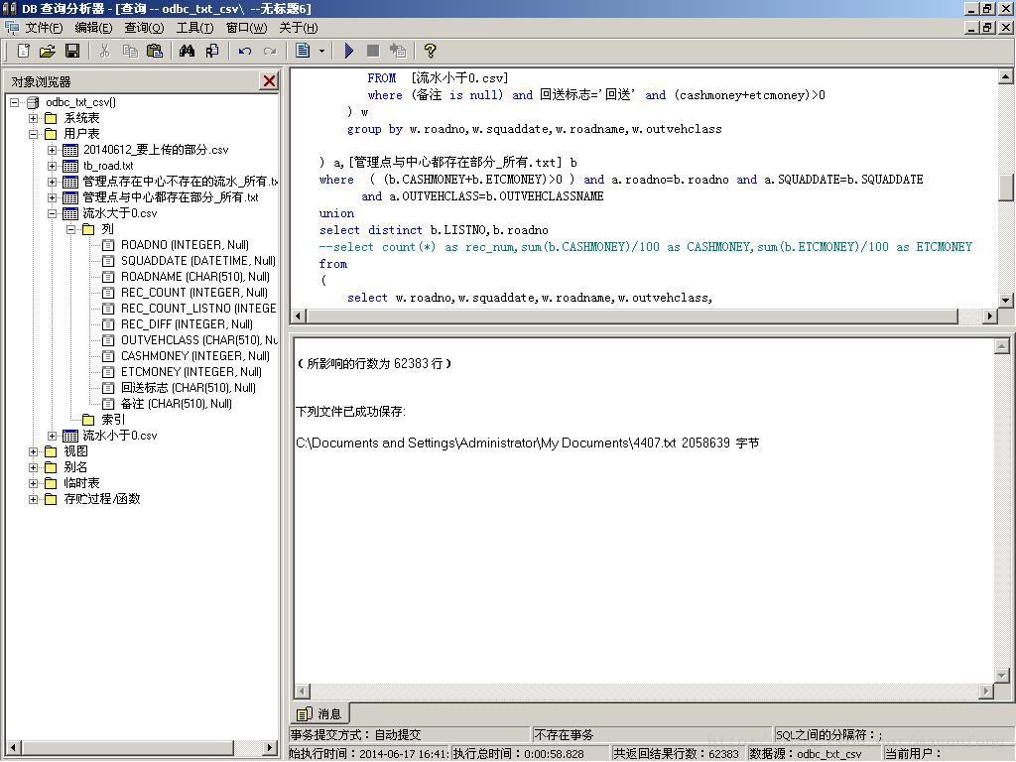Click the object browser horizontal scroll left arrow

tap(13, 747)
